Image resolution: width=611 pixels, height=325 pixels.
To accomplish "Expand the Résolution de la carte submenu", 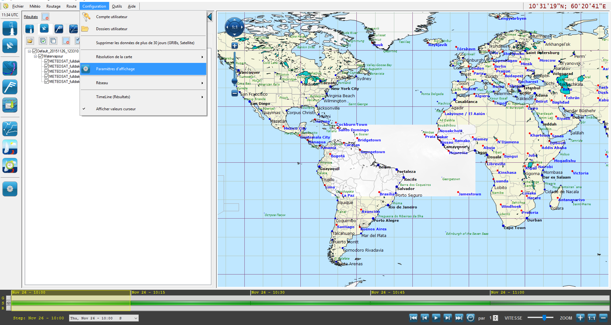I will coord(143,57).
